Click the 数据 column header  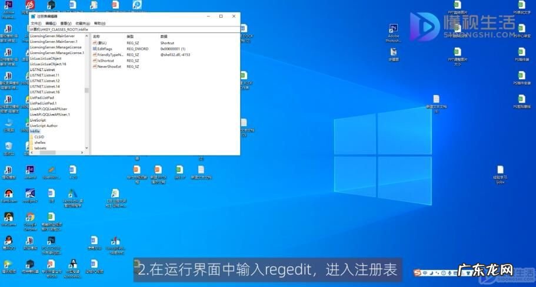click(164, 36)
